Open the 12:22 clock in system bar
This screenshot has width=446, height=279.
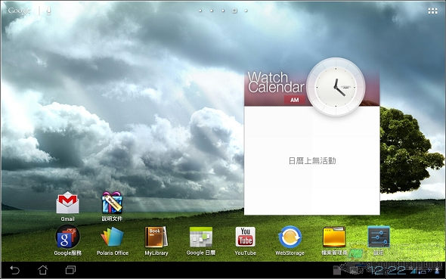tap(387, 270)
